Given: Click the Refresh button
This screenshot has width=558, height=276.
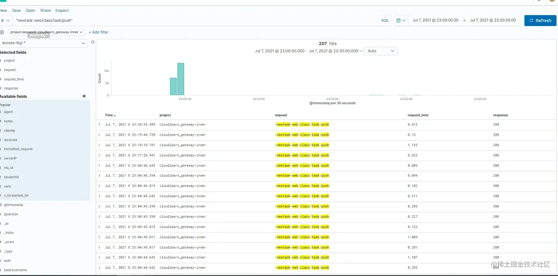Looking at the screenshot, I should 540,21.
